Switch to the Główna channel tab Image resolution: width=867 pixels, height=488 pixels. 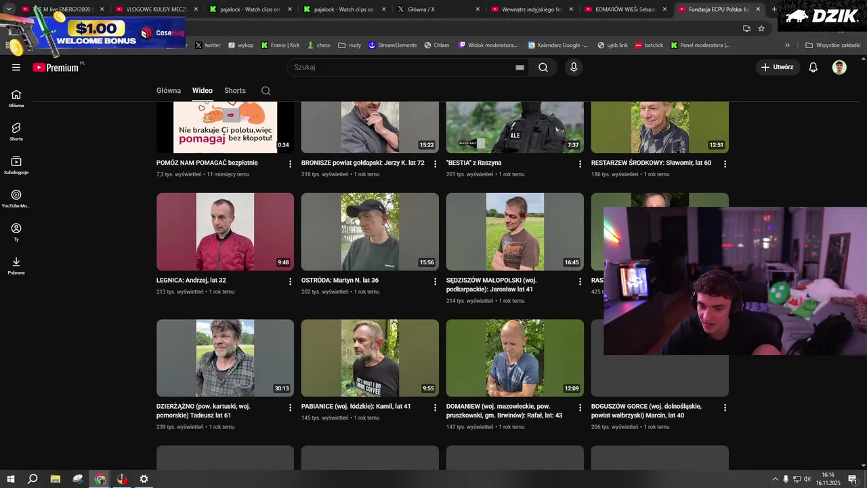point(169,91)
